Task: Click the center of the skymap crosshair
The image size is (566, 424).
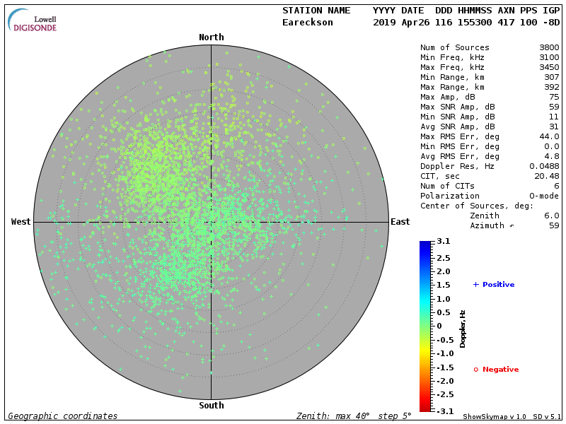Action: [212, 222]
